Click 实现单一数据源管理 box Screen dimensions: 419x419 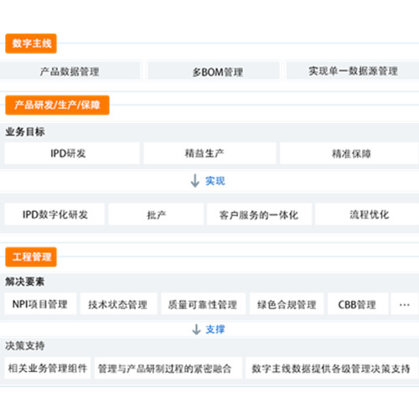[x=353, y=70]
